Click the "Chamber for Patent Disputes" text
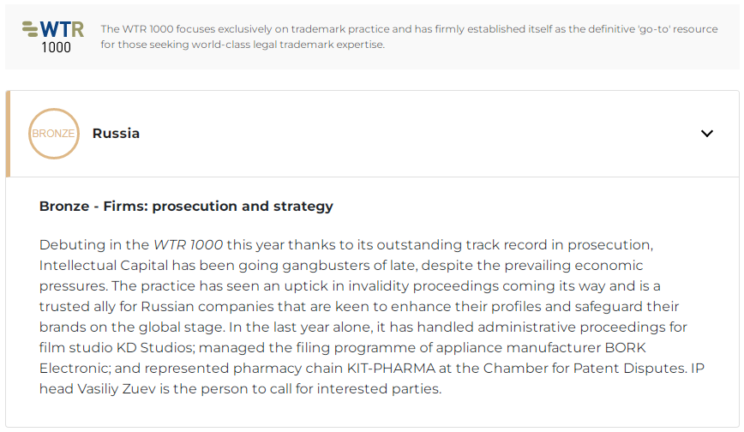This screenshot has width=744, height=432. point(585,369)
